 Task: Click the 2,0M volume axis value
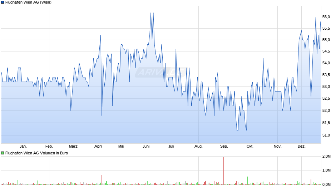pyautogui.click(x=326, y=156)
